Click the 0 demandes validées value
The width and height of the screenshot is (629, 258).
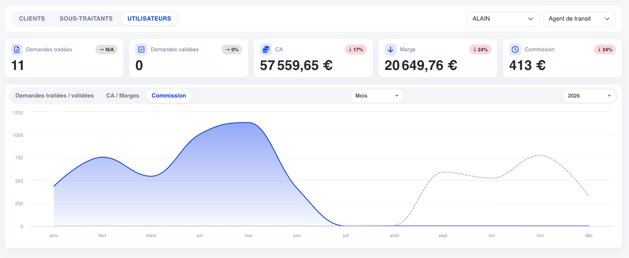pyautogui.click(x=139, y=65)
